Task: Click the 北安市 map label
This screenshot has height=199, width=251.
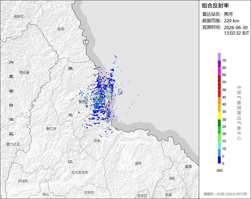Action: click(89, 193)
